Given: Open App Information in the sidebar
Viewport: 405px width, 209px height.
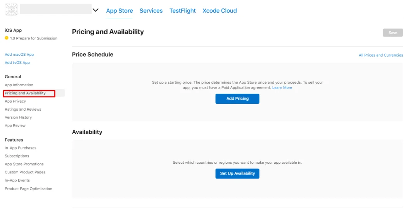Looking at the screenshot, I should click(x=19, y=85).
